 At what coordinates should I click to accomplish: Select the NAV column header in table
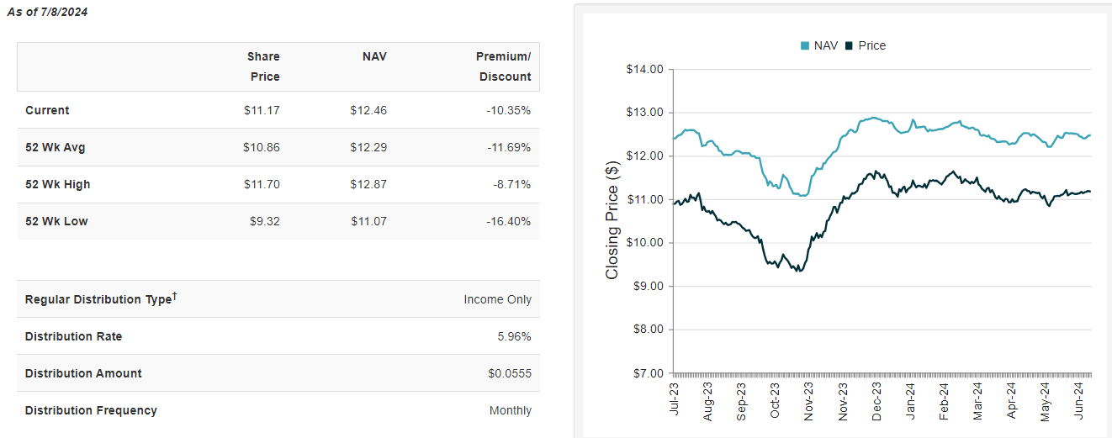[x=373, y=56]
